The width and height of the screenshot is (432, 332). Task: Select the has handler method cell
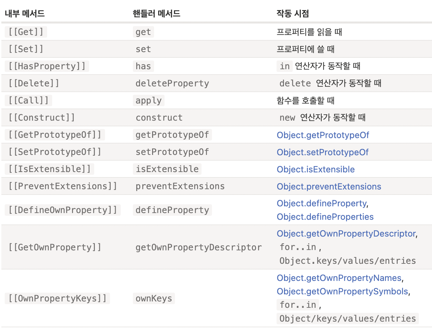(143, 66)
